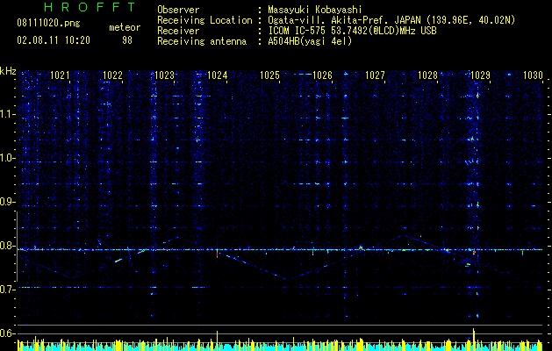Click the kHz axis unit label
Screen dimensions: 552x351
point(8,71)
